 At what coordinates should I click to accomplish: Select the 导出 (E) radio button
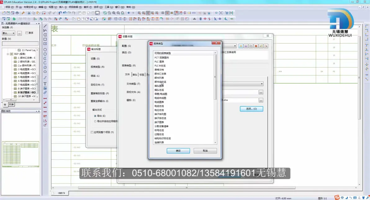pyautogui.click(x=95, y=116)
